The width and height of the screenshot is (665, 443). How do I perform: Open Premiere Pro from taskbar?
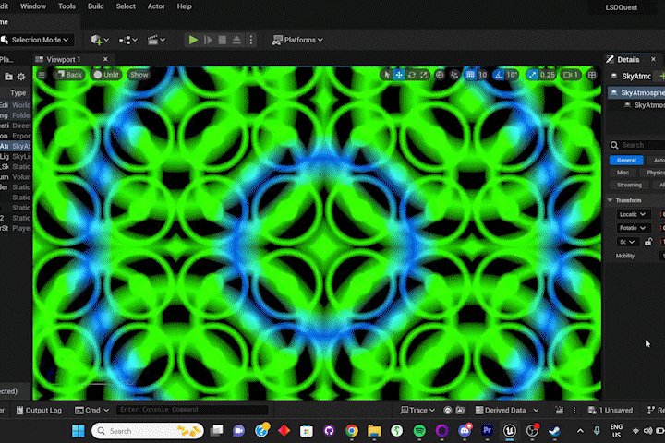487,430
